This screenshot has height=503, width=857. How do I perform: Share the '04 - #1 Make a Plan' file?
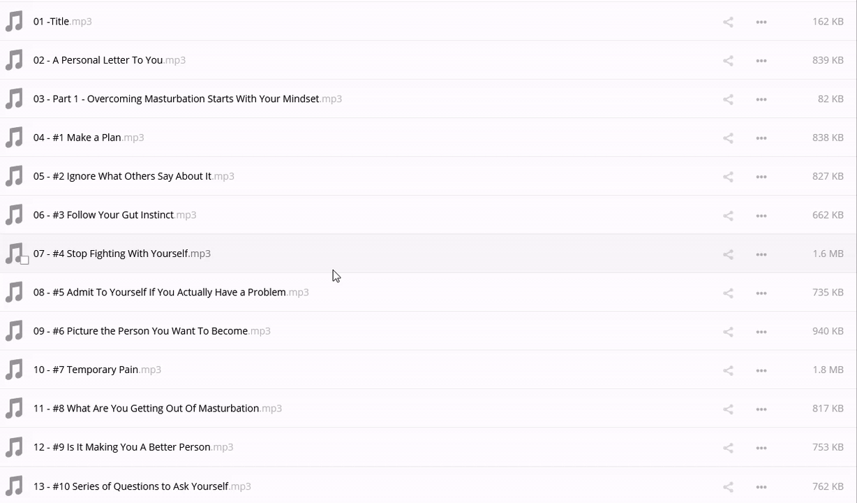(x=728, y=138)
